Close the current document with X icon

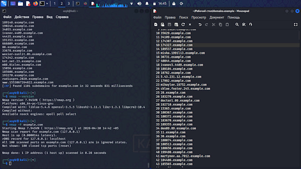[x=190, y=25]
